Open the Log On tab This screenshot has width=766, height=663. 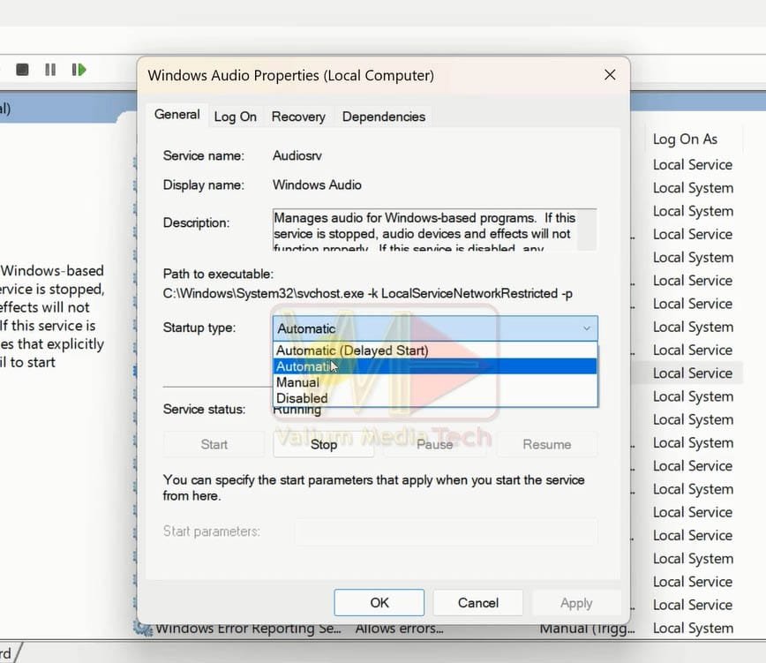click(x=235, y=117)
